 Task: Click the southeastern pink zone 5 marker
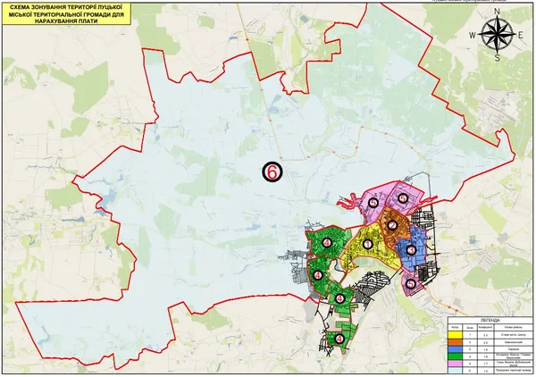click(411, 284)
